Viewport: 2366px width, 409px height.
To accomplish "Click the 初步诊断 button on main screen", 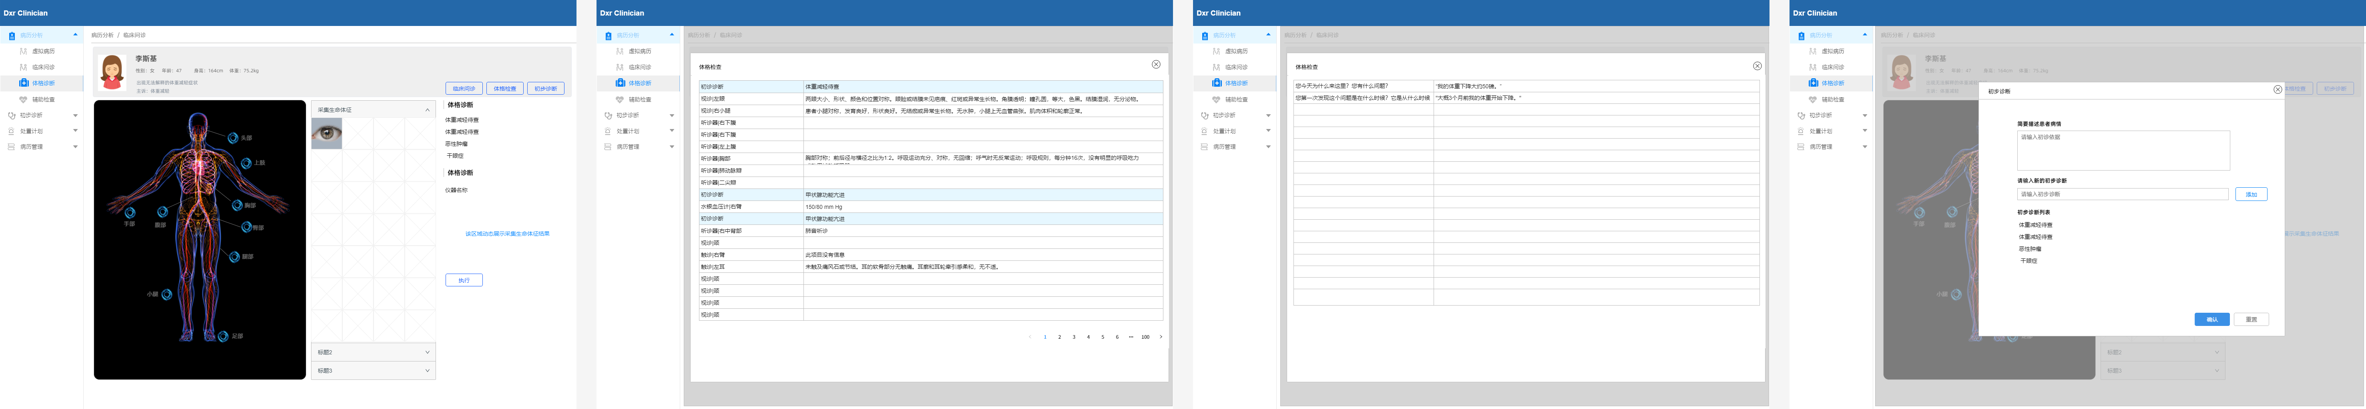I will tap(546, 89).
